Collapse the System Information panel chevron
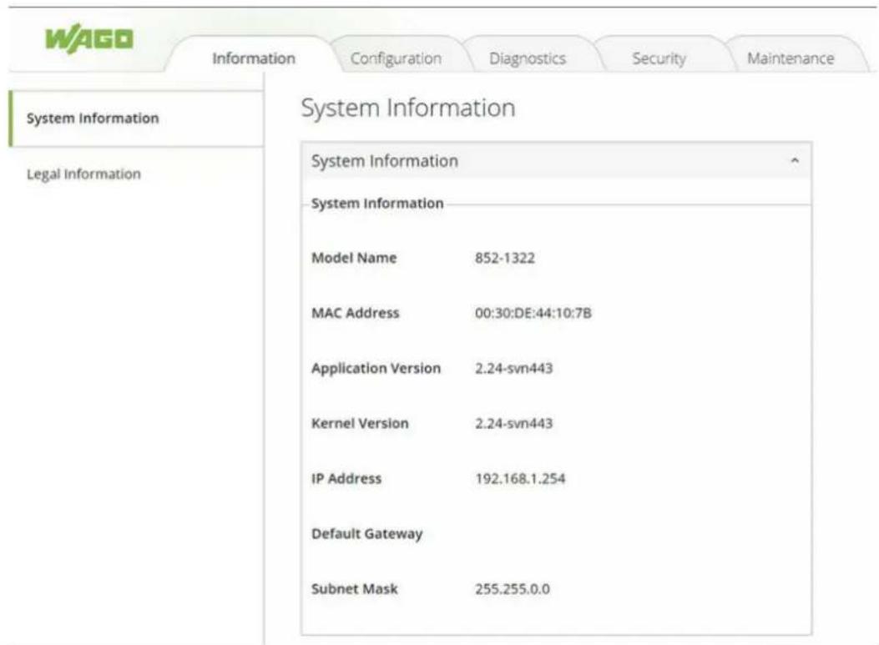 (795, 161)
